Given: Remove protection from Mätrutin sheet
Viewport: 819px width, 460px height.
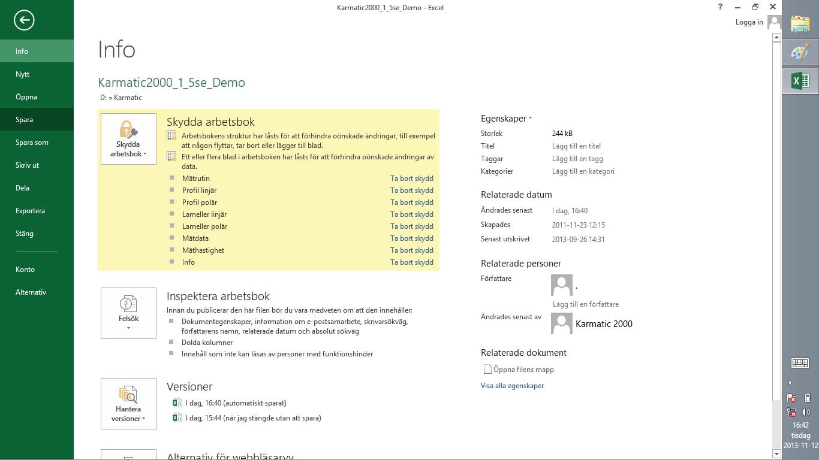Looking at the screenshot, I should [412, 178].
